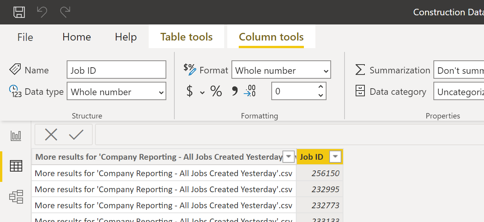Click the Data category icon

[360, 91]
